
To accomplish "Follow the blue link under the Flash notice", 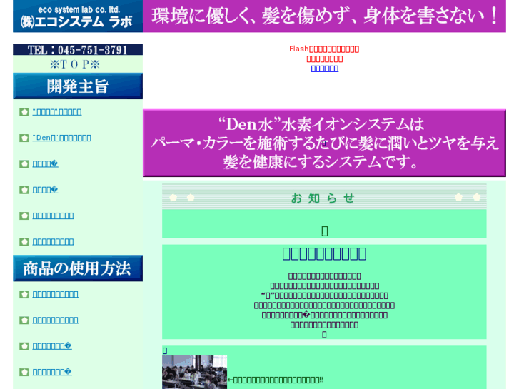I will click(x=324, y=69).
